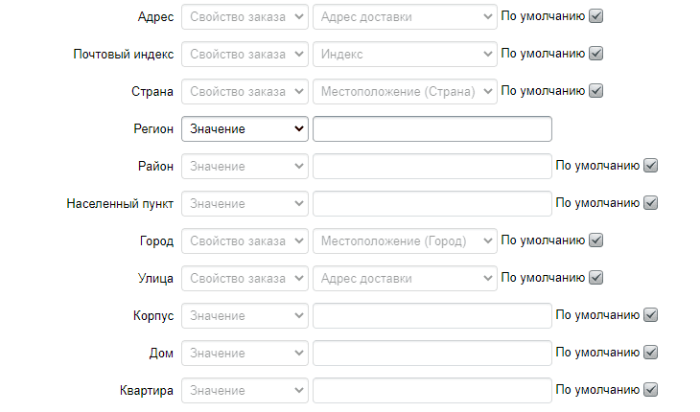
Task: Toggle the default checkbox for Страна
Action: pos(596,91)
